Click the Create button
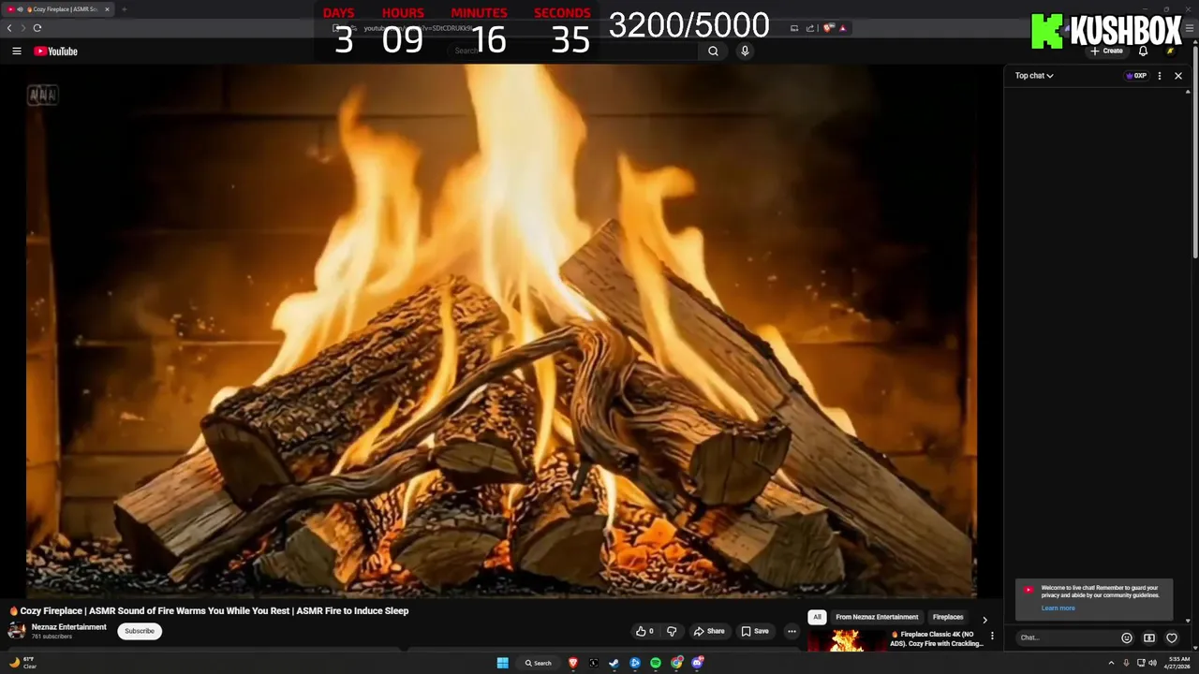1199x674 pixels. 1106,51
